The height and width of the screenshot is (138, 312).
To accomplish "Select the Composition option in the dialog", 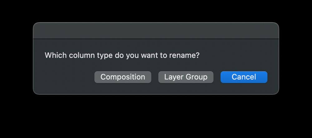I will pos(123,77).
